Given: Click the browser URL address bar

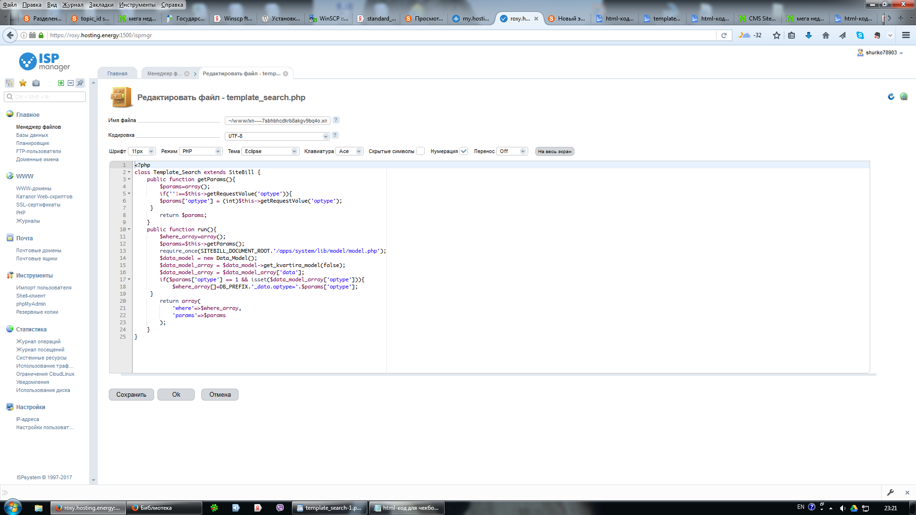Looking at the screenshot, I should coord(382,35).
